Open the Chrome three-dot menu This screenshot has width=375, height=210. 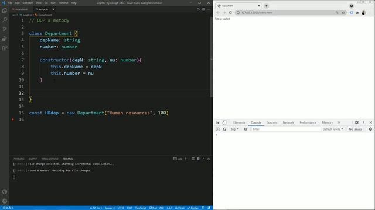(370, 13)
